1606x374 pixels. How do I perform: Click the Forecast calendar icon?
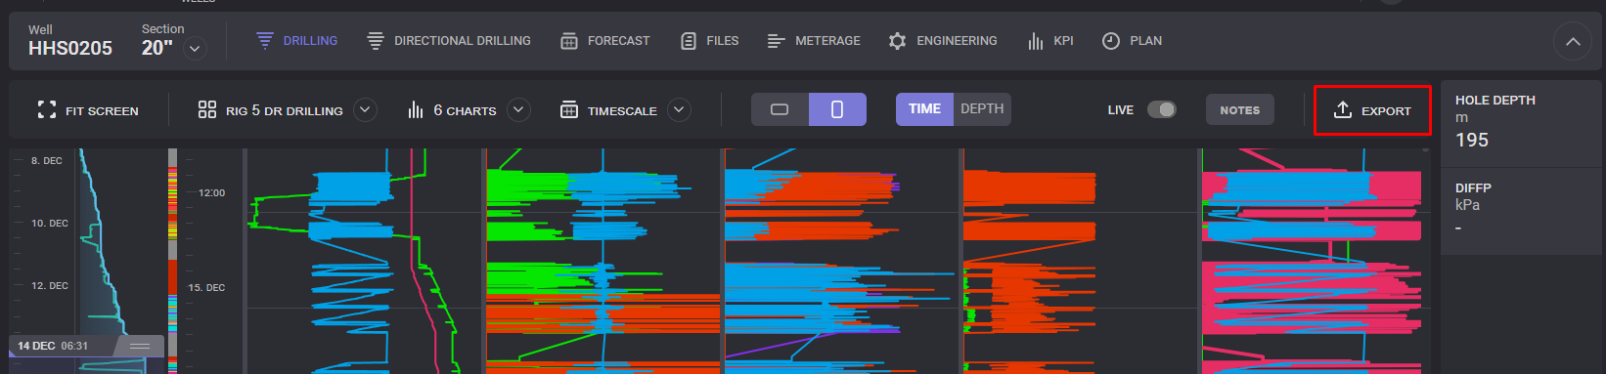[569, 41]
